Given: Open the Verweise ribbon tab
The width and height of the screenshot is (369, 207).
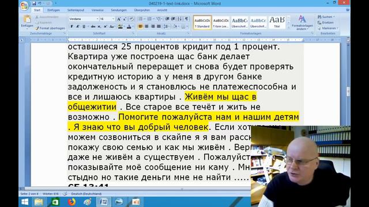Looking at the screenshot, I should [97, 10].
